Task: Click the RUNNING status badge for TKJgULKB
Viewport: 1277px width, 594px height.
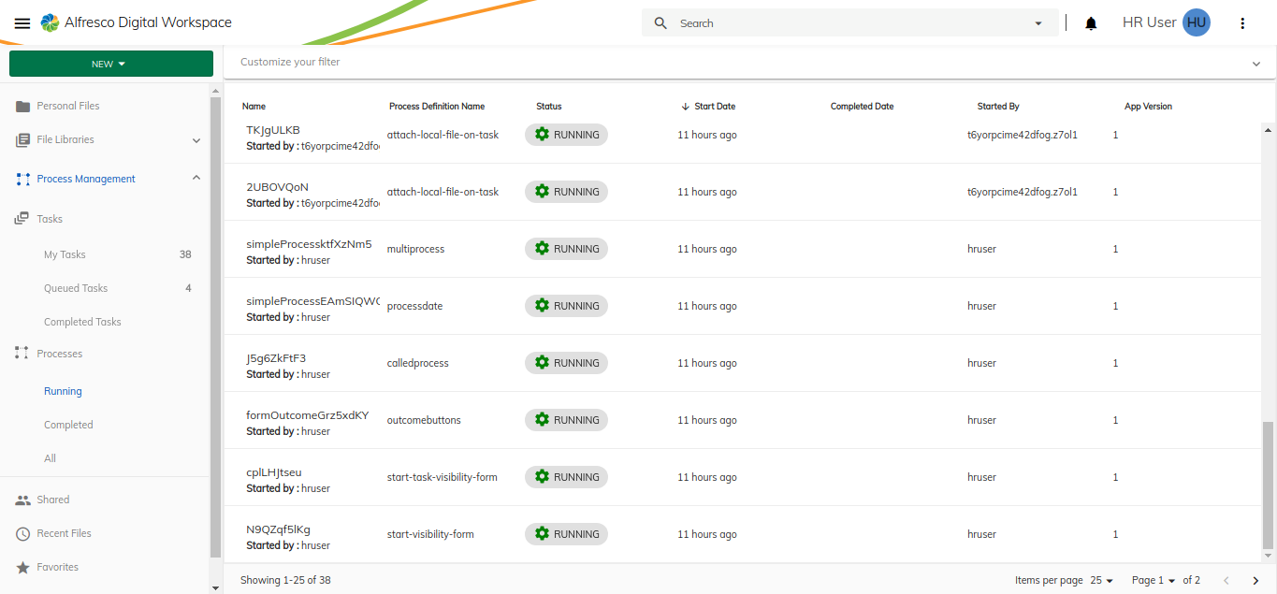Action: (566, 134)
